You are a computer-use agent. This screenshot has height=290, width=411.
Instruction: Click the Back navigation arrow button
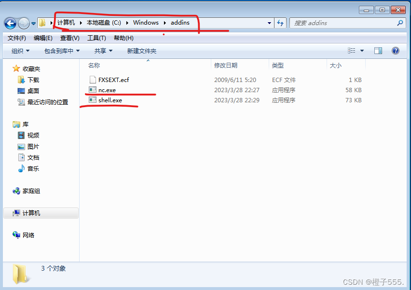[x=10, y=23]
